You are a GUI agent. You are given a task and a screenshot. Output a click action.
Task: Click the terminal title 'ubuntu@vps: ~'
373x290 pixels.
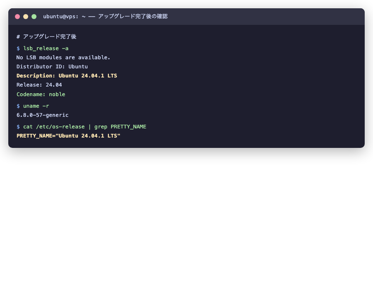tap(64, 17)
